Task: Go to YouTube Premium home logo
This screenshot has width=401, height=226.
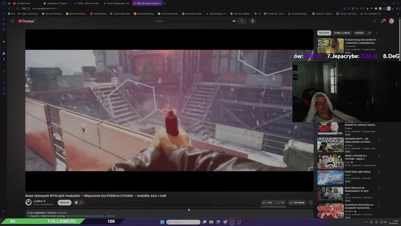Action: tap(26, 21)
